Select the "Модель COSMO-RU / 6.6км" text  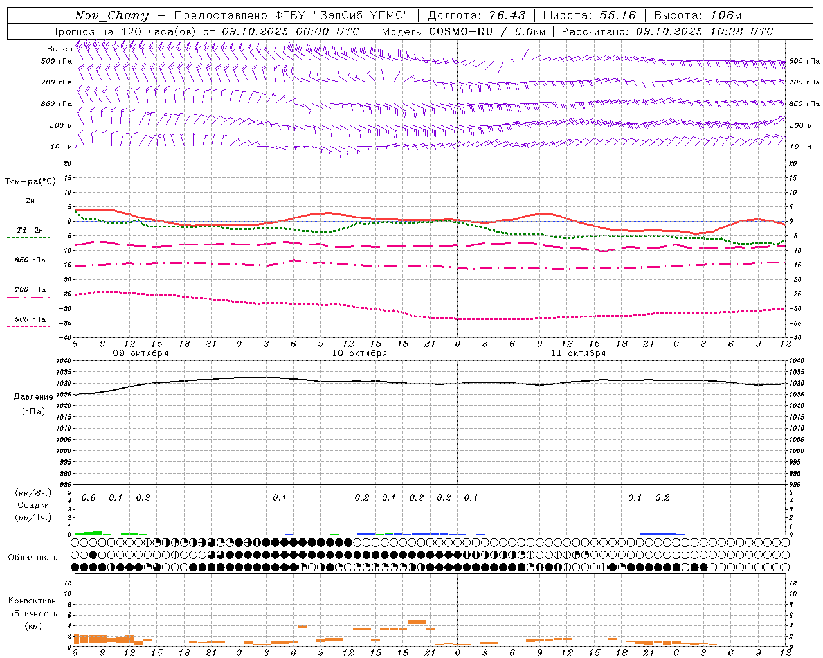pyautogui.click(x=464, y=31)
